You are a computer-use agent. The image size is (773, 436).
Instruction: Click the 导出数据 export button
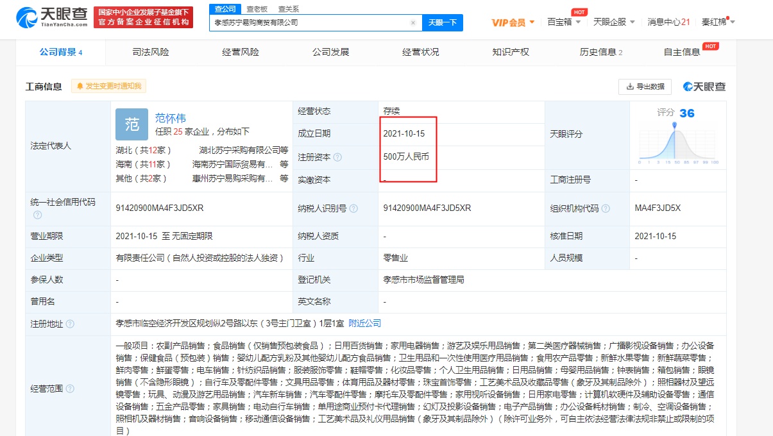(x=645, y=87)
